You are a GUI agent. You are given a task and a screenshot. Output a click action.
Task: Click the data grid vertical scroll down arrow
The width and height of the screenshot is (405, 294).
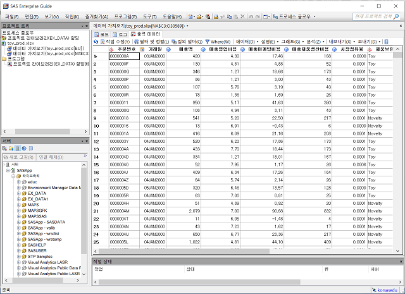tap(397, 251)
